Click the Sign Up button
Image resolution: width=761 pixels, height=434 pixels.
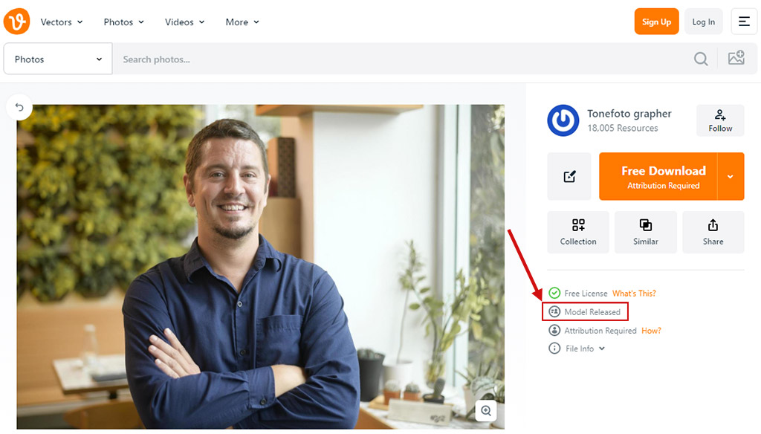(656, 21)
